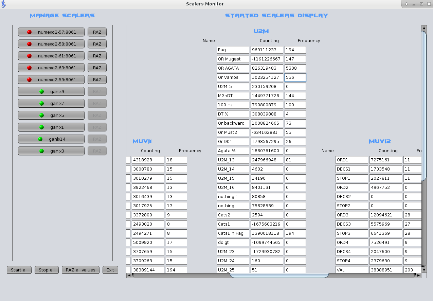
Task: Click the DECS1 name field in MUVI2
Action: [352, 169]
